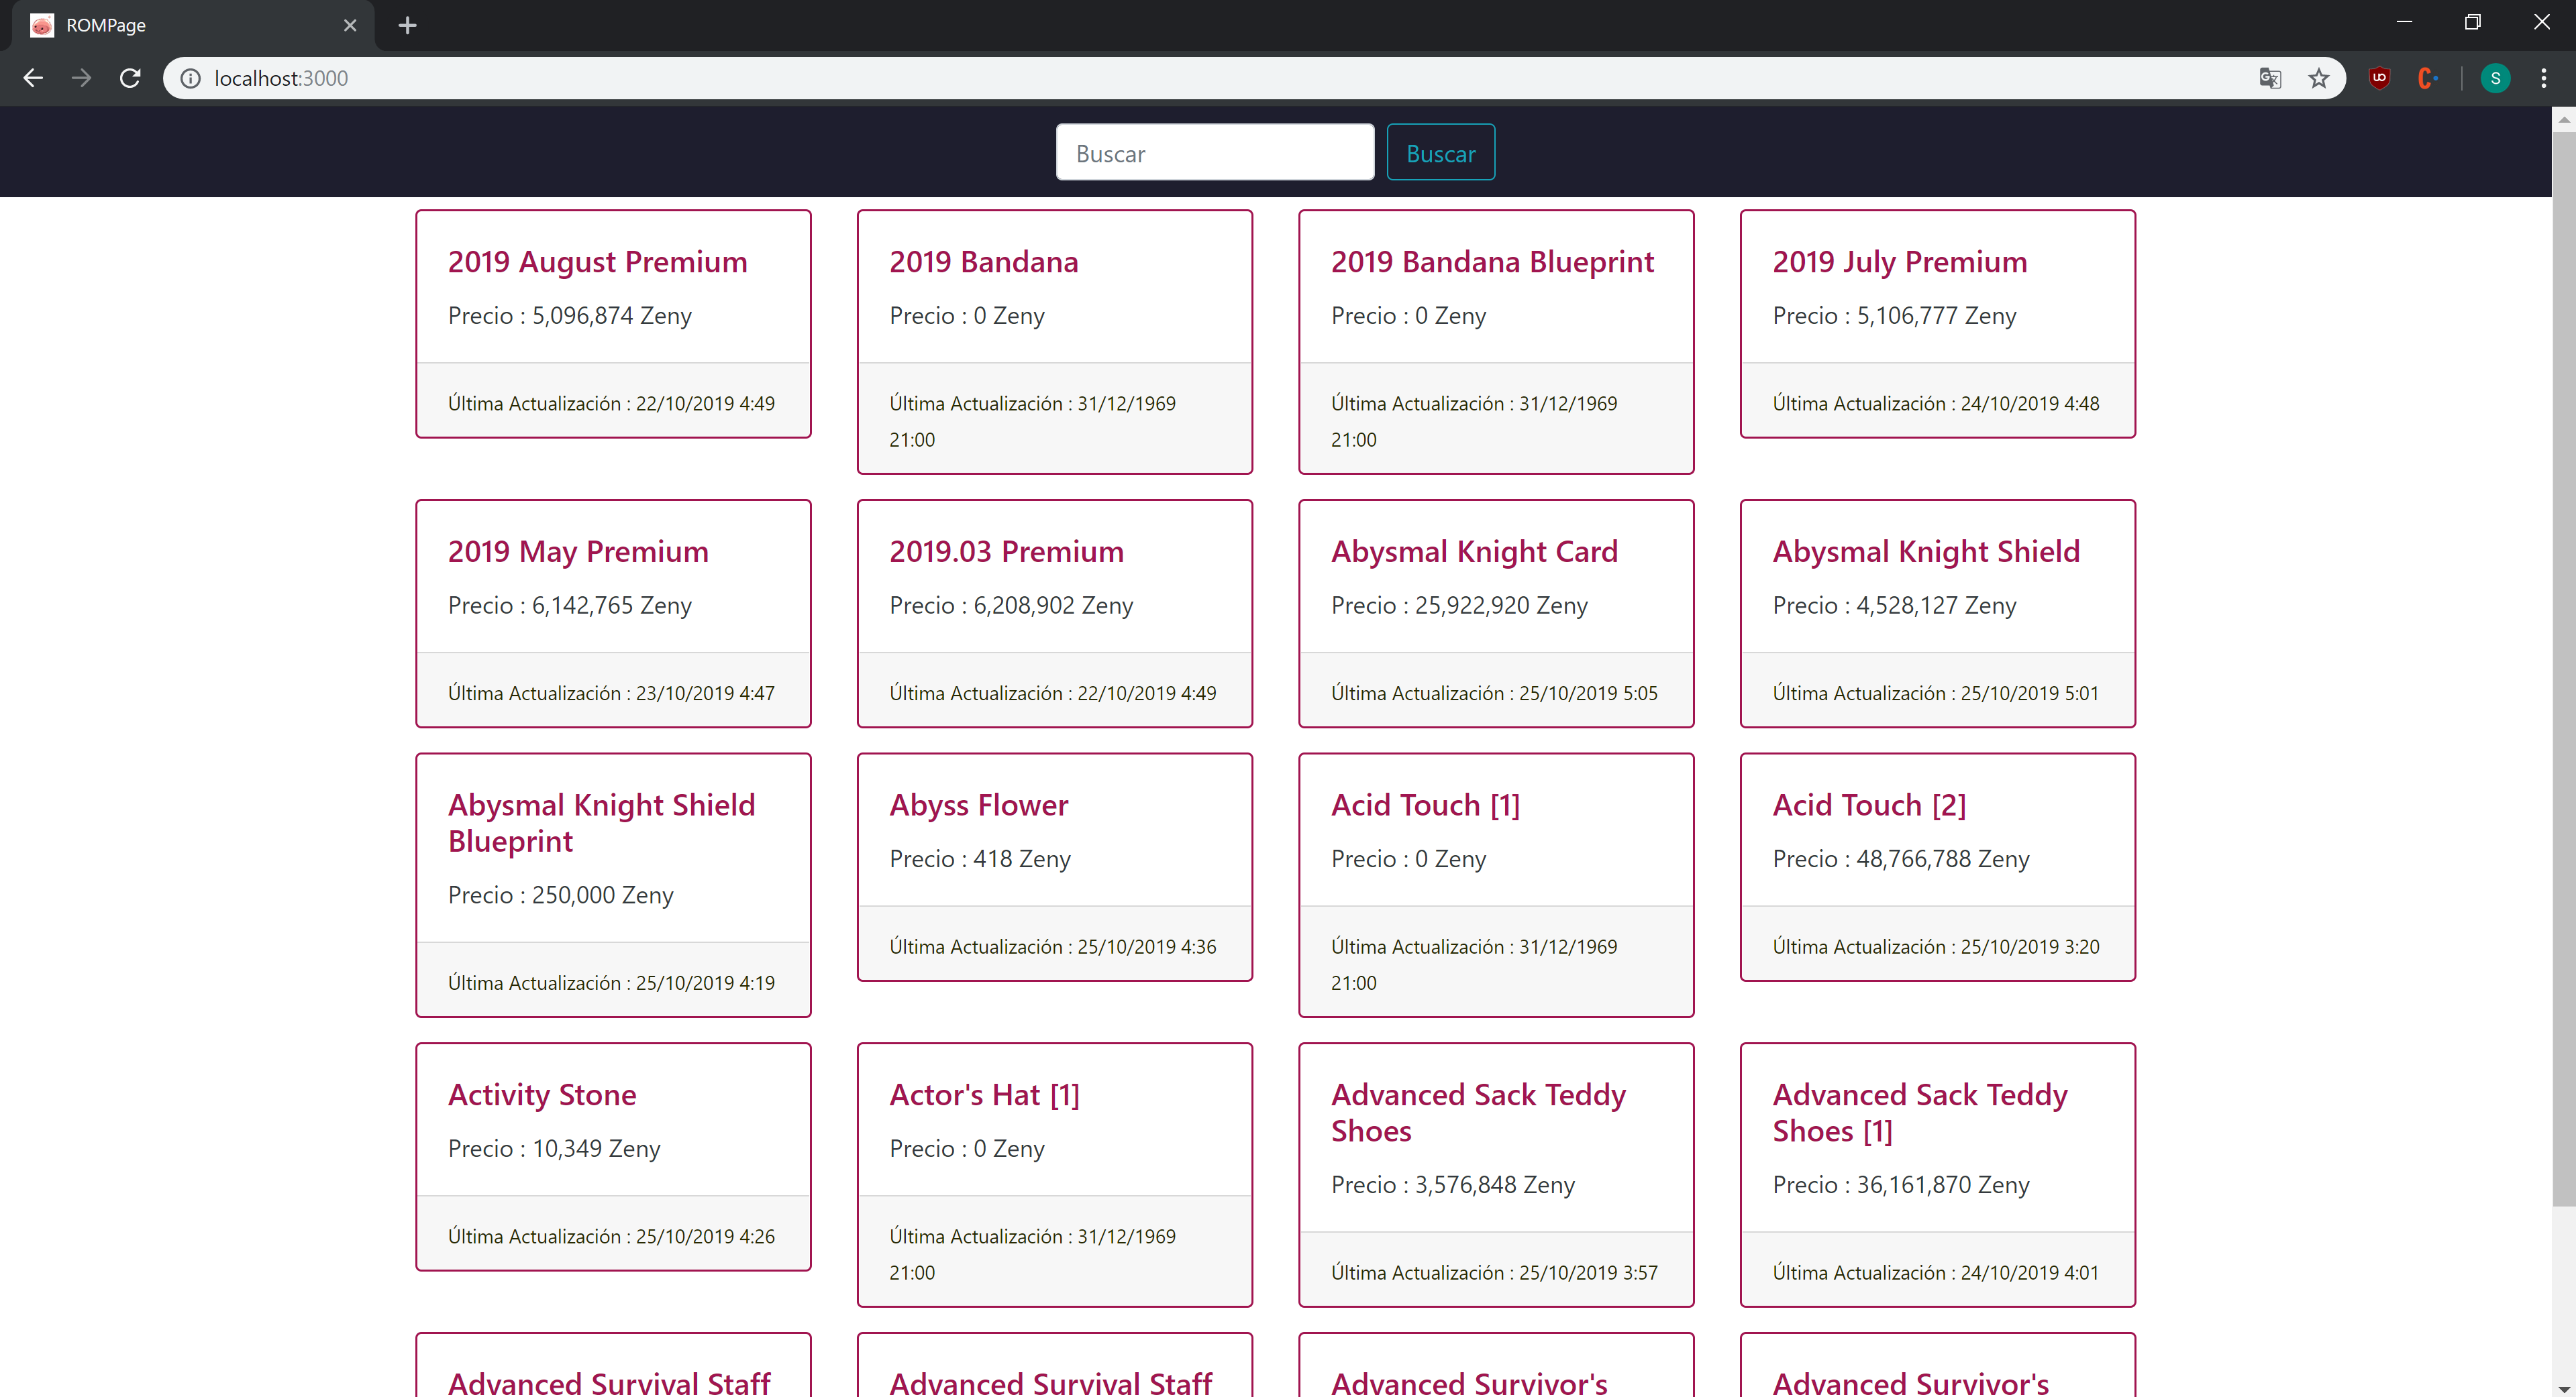Bookmark this page with the star
The image size is (2576, 1397).
2319,78
